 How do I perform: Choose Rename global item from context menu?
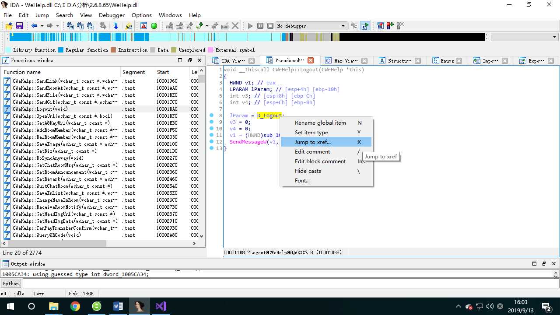(x=326, y=123)
